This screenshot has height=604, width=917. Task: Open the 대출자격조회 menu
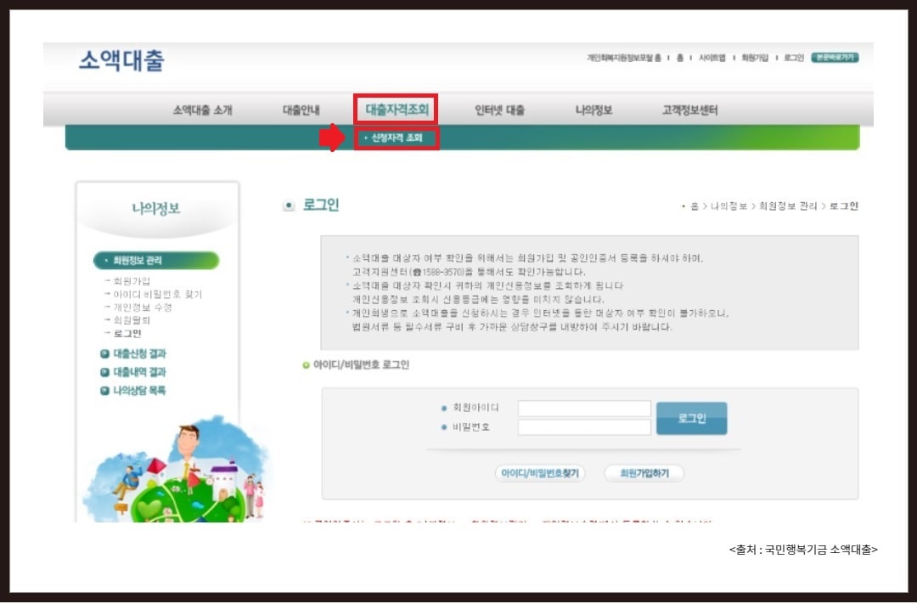pos(397,110)
